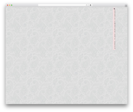Focus the browser address bar
The width and height of the screenshot is (133, 112).
[x=62, y=5]
